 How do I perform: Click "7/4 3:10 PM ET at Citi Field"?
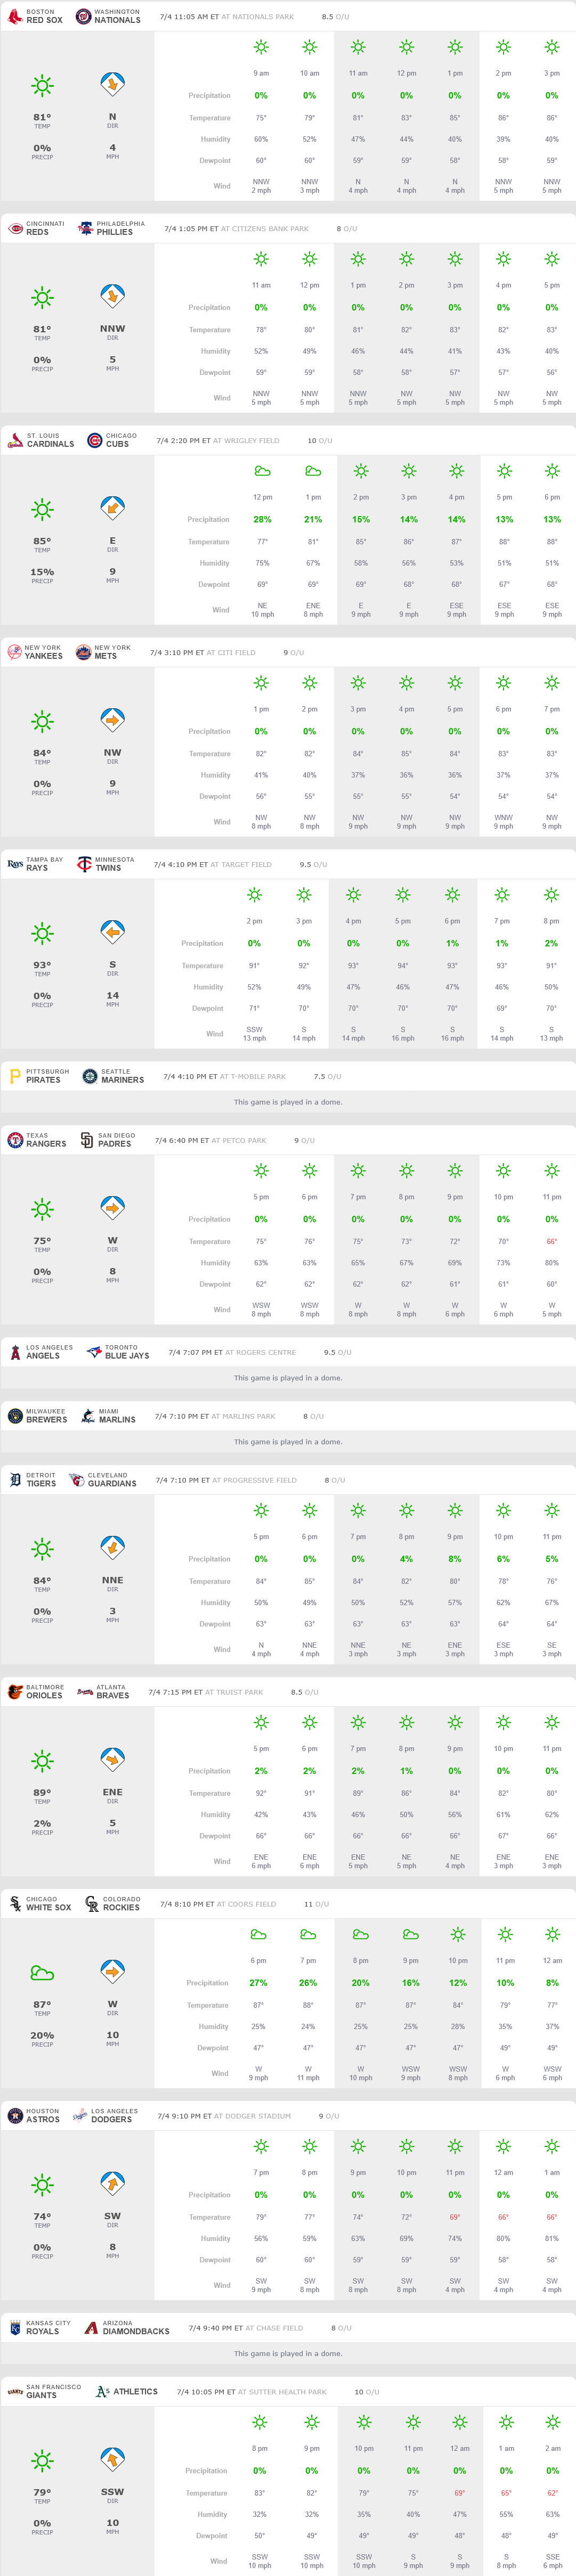click(x=203, y=653)
